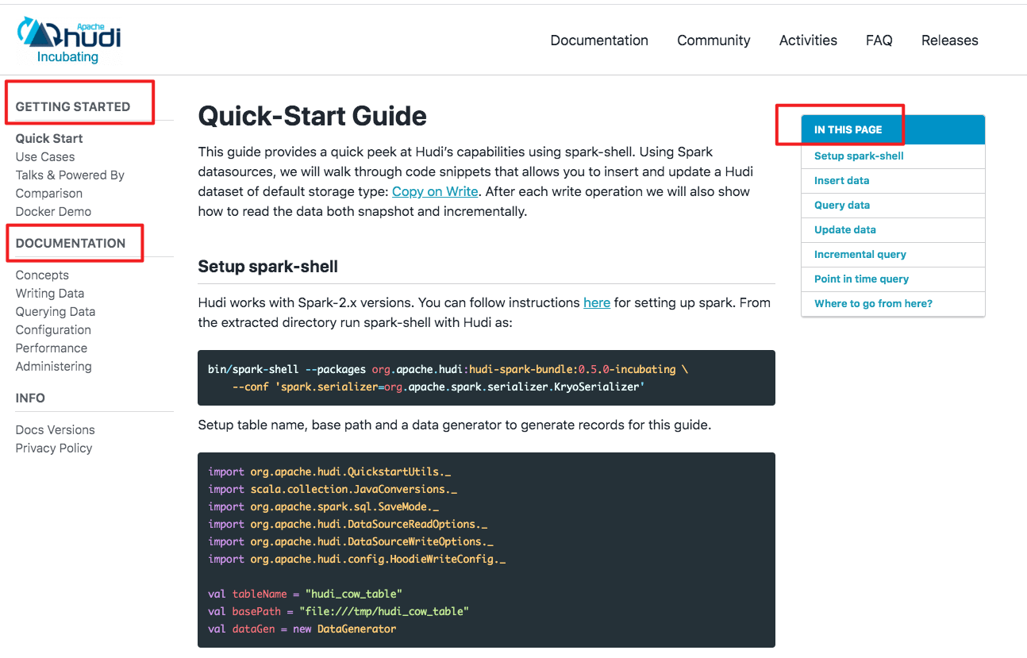The image size is (1027, 658).
Task: Click the Apache Hudi Incubating logo
Action: click(69, 40)
